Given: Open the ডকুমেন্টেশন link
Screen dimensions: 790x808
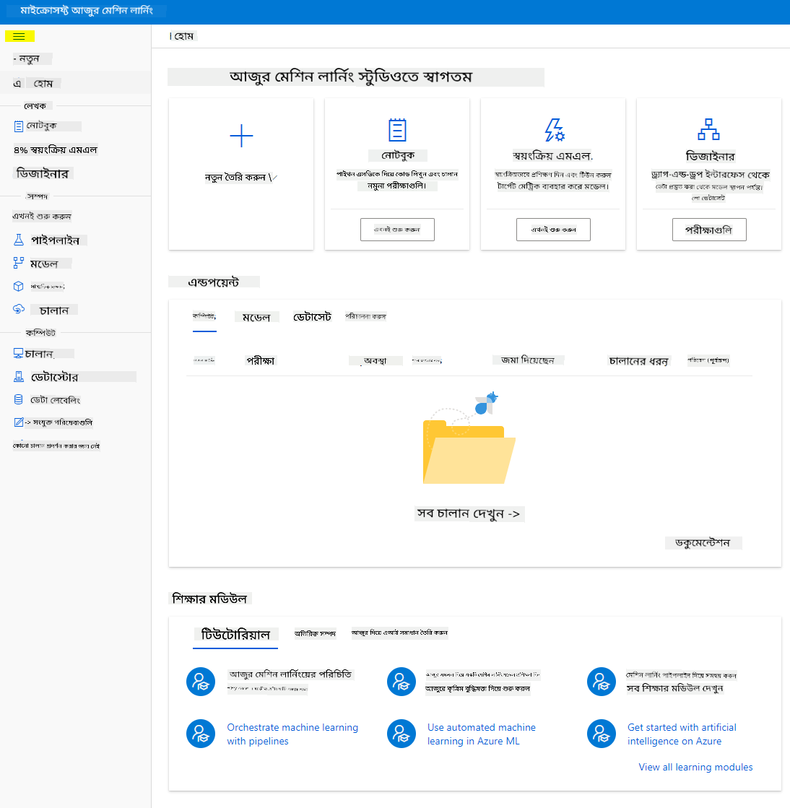Looking at the screenshot, I should (x=703, y=542).
